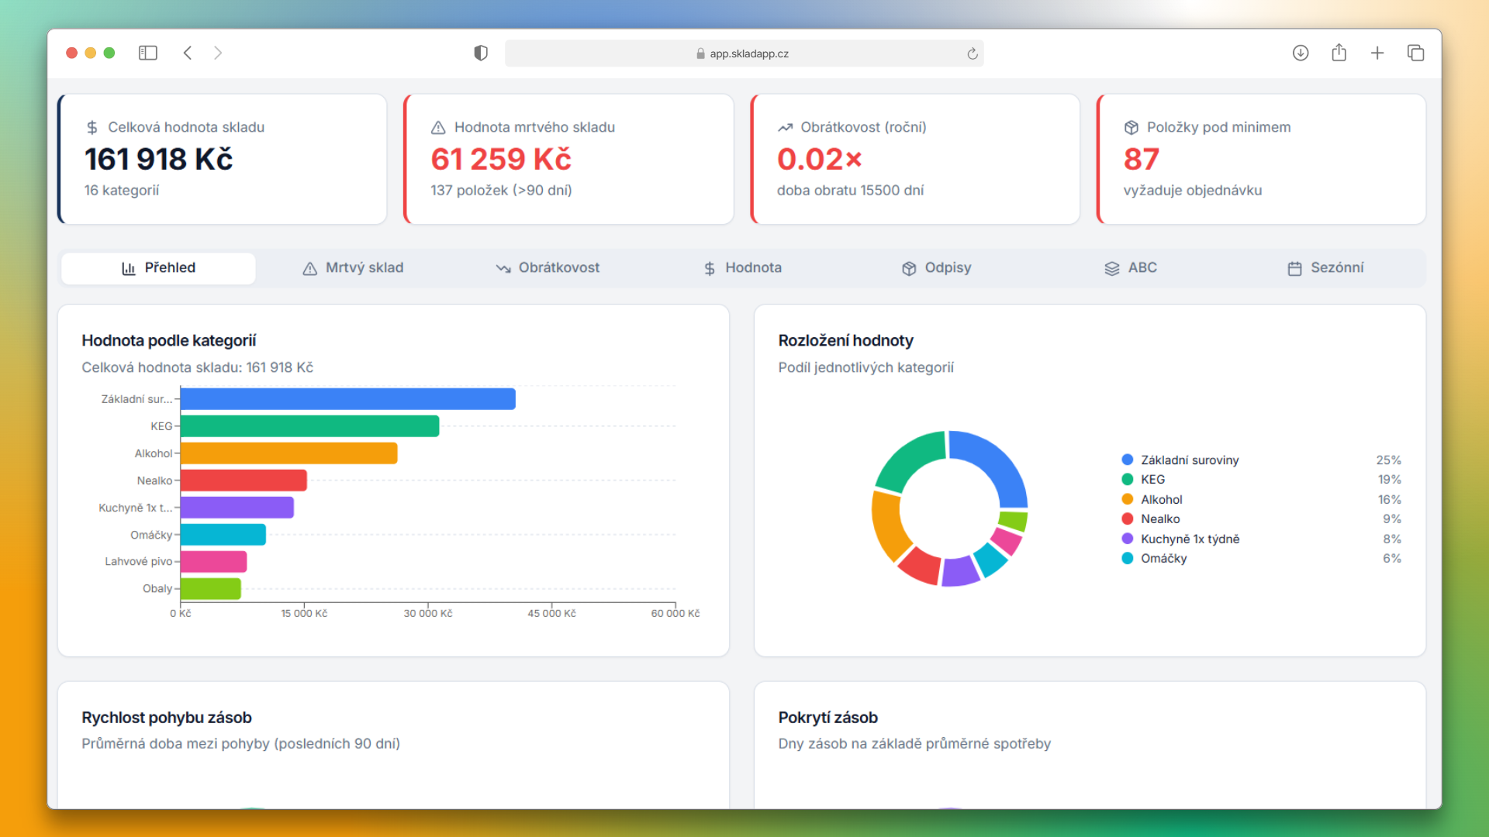Toggle the Safari sidebar icon
The image size is (1489, 837).
(147, 53)
